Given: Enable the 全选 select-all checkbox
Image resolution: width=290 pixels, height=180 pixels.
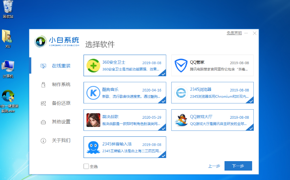Looking at the screenshot, I should click(86, 166).
